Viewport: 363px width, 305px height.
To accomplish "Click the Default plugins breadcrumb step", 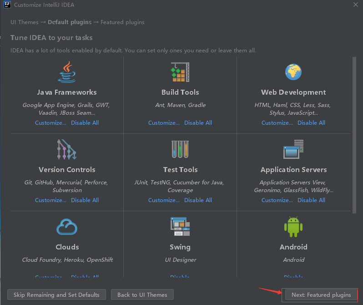I will 70,22.
